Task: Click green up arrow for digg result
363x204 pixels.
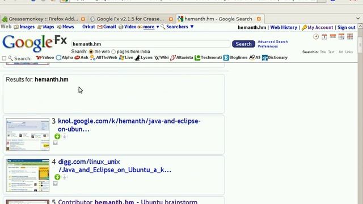Action: click(x=57, y=177)
